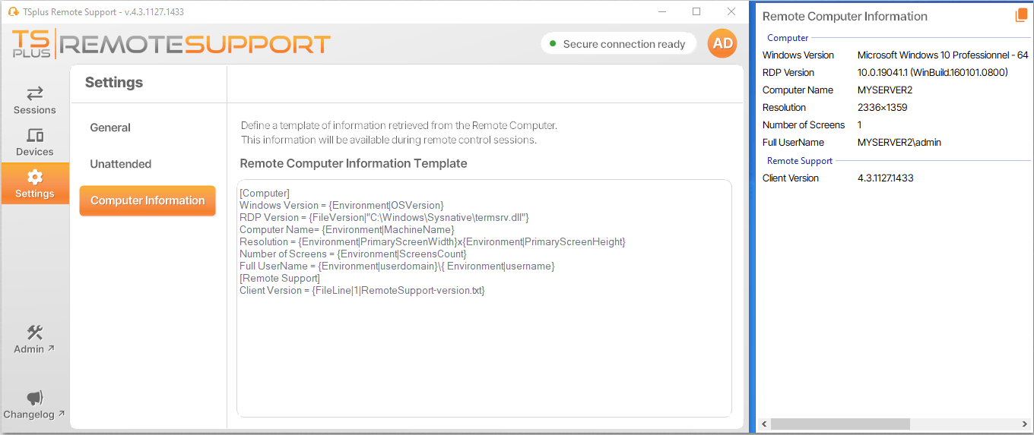Select the Unattended settings tab
Viewport: 1034px width, 435px height.
tap(121, 164)
